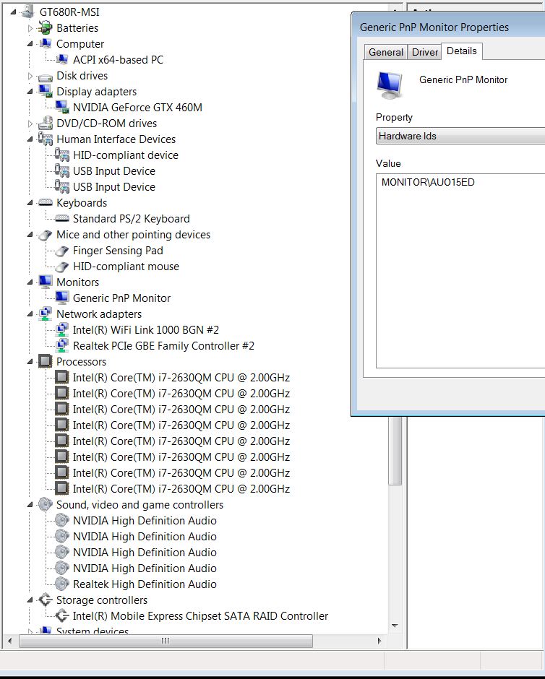Select the first USB Input Device row

(x=114, y=171)
